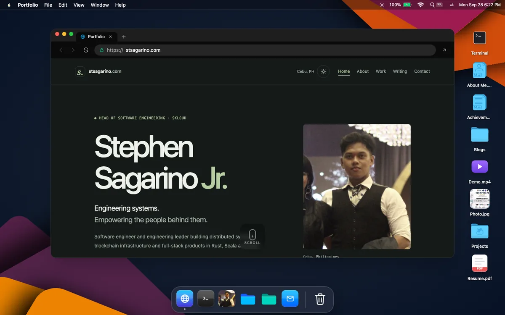
Task: Go to the Writing nav link
Action: pos(400,71)
